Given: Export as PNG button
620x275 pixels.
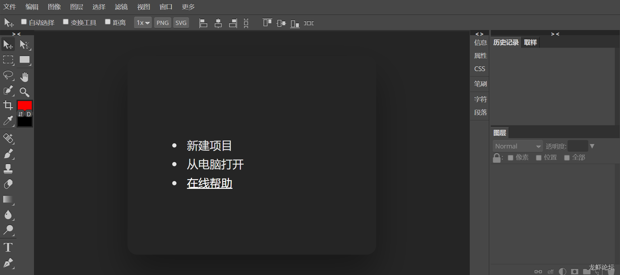Looking at the screenshot, I should [163, 23].
